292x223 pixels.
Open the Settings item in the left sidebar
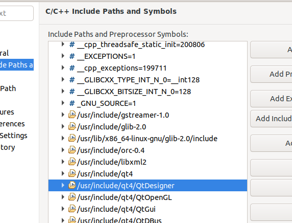pyautogui.click(x=14, y=136)
